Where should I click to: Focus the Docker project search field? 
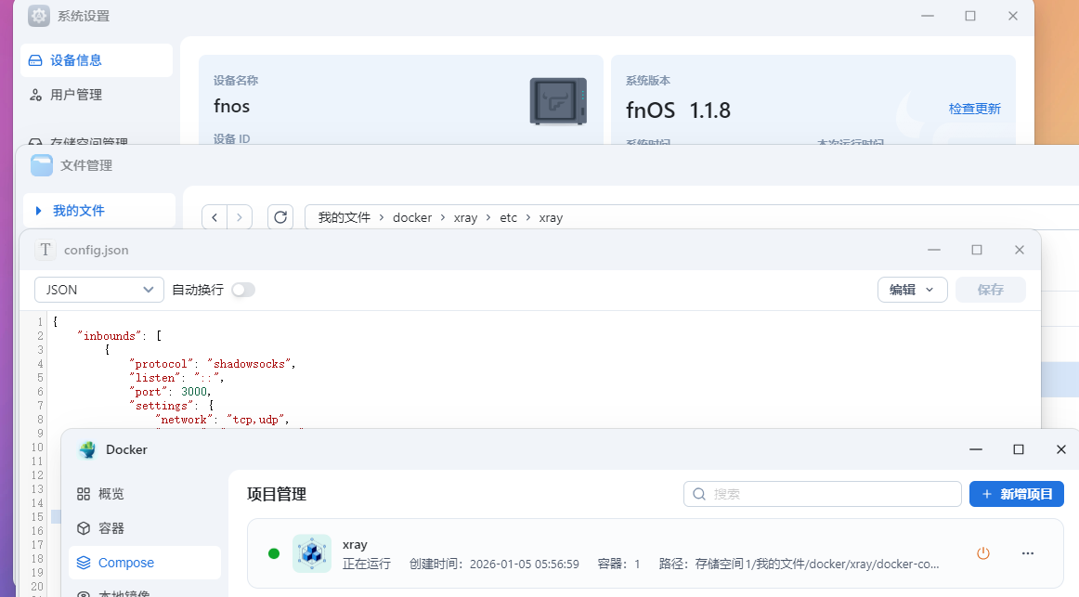[x=823, y=494]
